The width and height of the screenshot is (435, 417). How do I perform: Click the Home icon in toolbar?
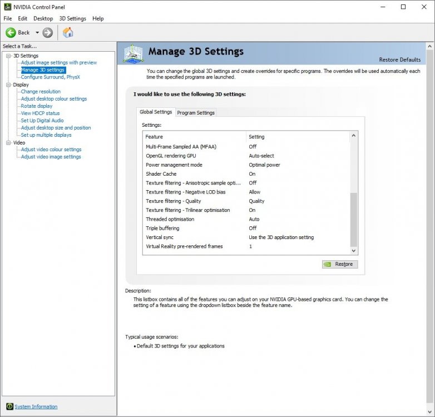(68, 33)
